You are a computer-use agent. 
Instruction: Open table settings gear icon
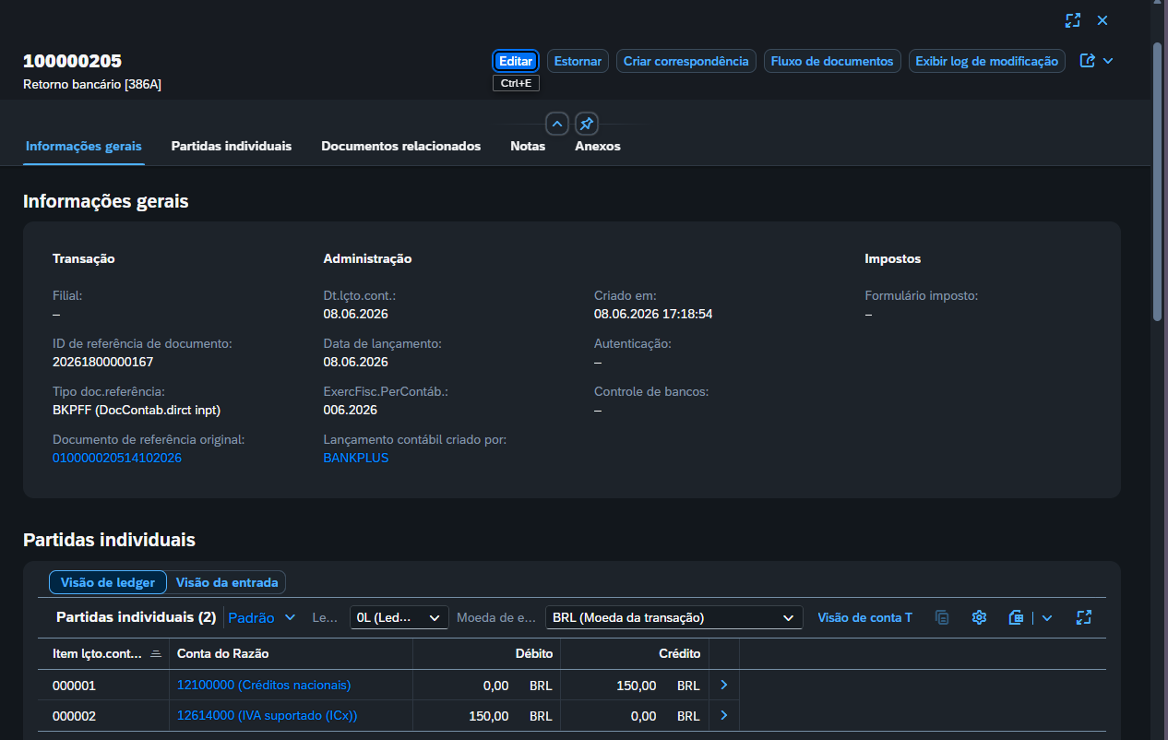pos(980,617)
